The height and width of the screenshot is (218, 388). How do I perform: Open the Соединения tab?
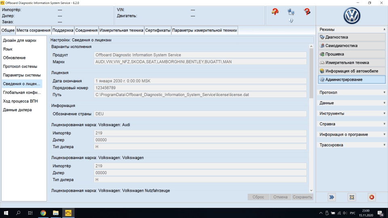tap(86, 30)
